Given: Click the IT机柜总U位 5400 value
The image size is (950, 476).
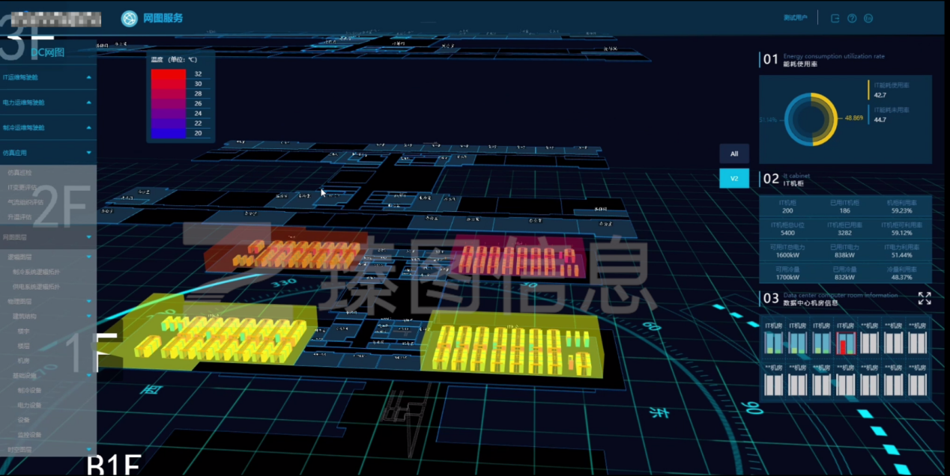Looking at the screenshot, I should pyautogui.click(x=787, y=233).
